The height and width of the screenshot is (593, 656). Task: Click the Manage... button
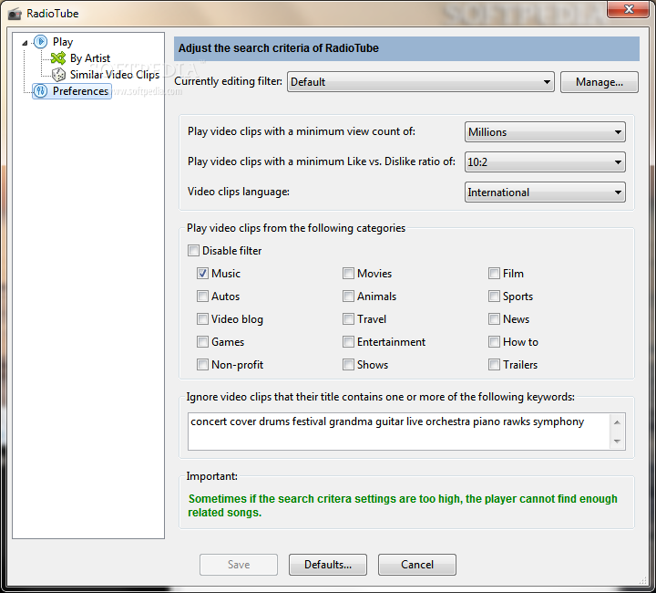(600, 82)
